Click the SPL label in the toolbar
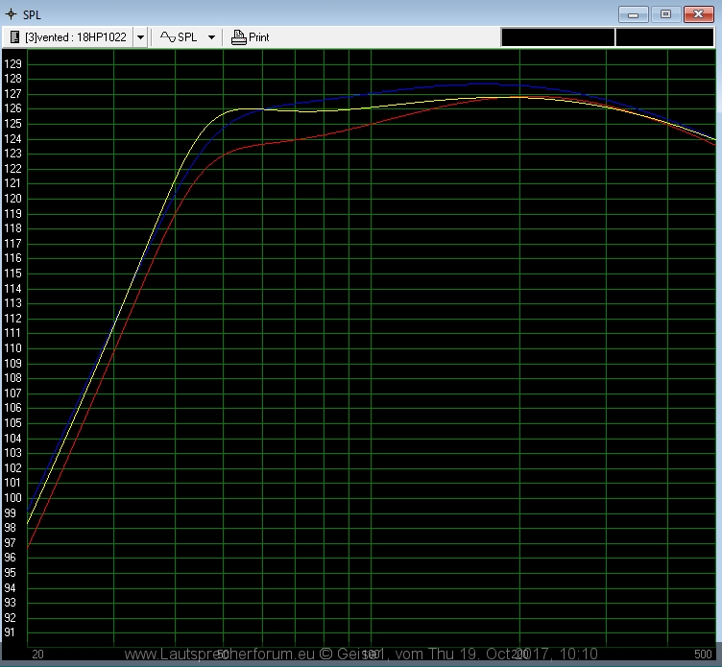722x667 pixels. click(x=187, y=37)
